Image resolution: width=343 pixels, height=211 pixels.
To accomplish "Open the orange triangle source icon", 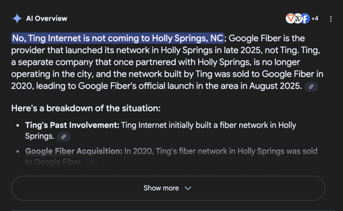I will coord(290,19).
